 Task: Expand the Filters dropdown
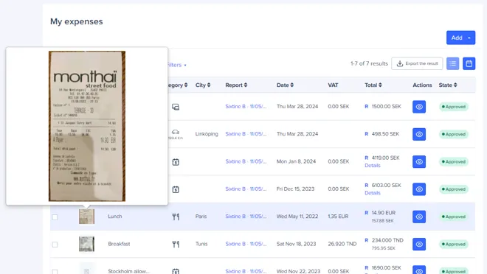click(177, 65)
